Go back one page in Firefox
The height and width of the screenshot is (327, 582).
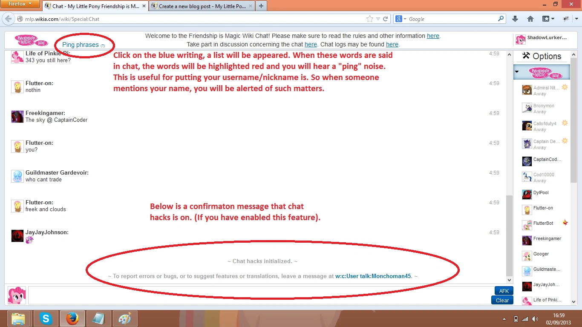coord(8,19)
